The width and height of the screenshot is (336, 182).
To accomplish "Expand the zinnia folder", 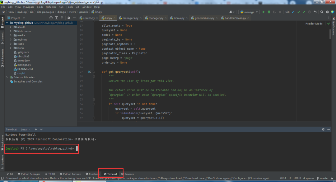I will point(11,48).
